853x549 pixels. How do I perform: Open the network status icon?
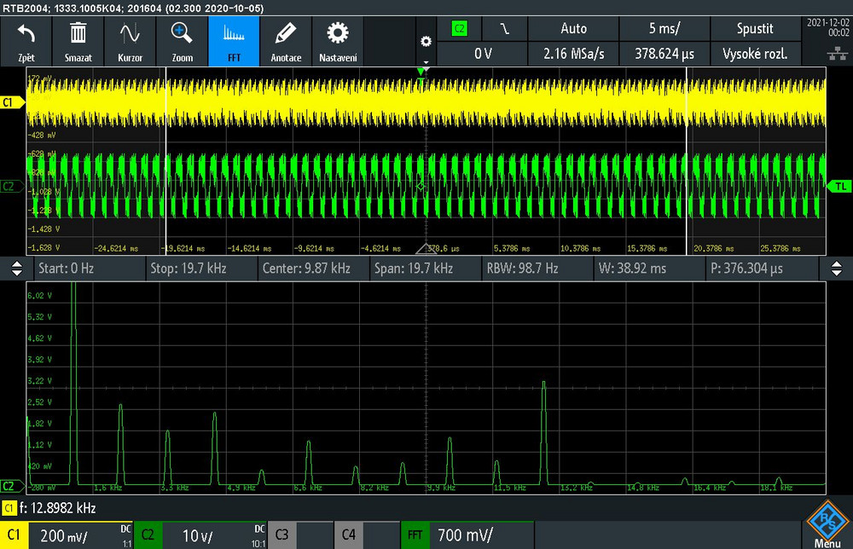tap(838, 53)
